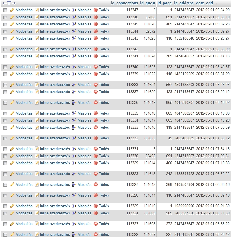
Task: Click Másolás link in row 113323
Action: coord(84,224)
